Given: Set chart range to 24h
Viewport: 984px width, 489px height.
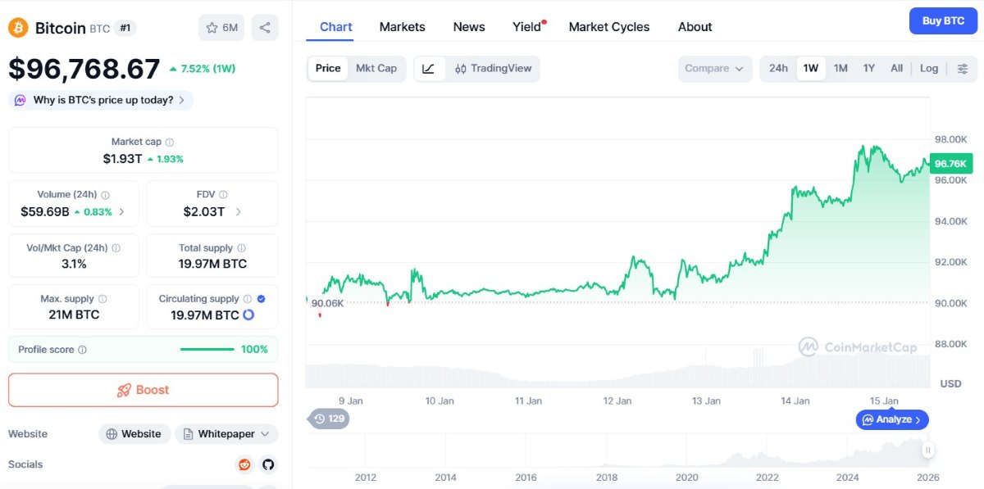Looking at the screenshot, I should click(x=778, y=69).
